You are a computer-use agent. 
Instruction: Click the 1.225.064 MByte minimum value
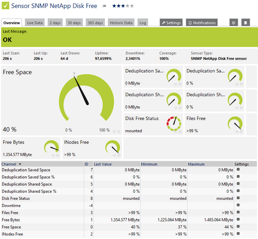tap(172, 220)
